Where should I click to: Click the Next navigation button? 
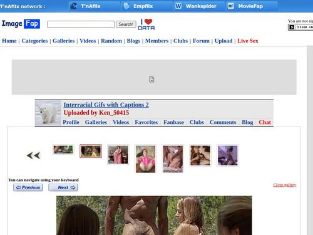point(63,187)
